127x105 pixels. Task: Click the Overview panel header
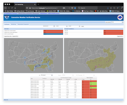click(33, 29)
